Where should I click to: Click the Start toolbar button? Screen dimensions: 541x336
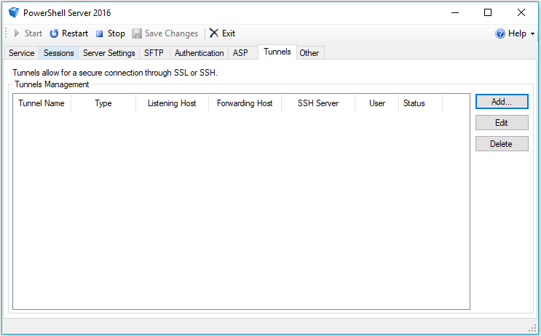coord(28,33)
